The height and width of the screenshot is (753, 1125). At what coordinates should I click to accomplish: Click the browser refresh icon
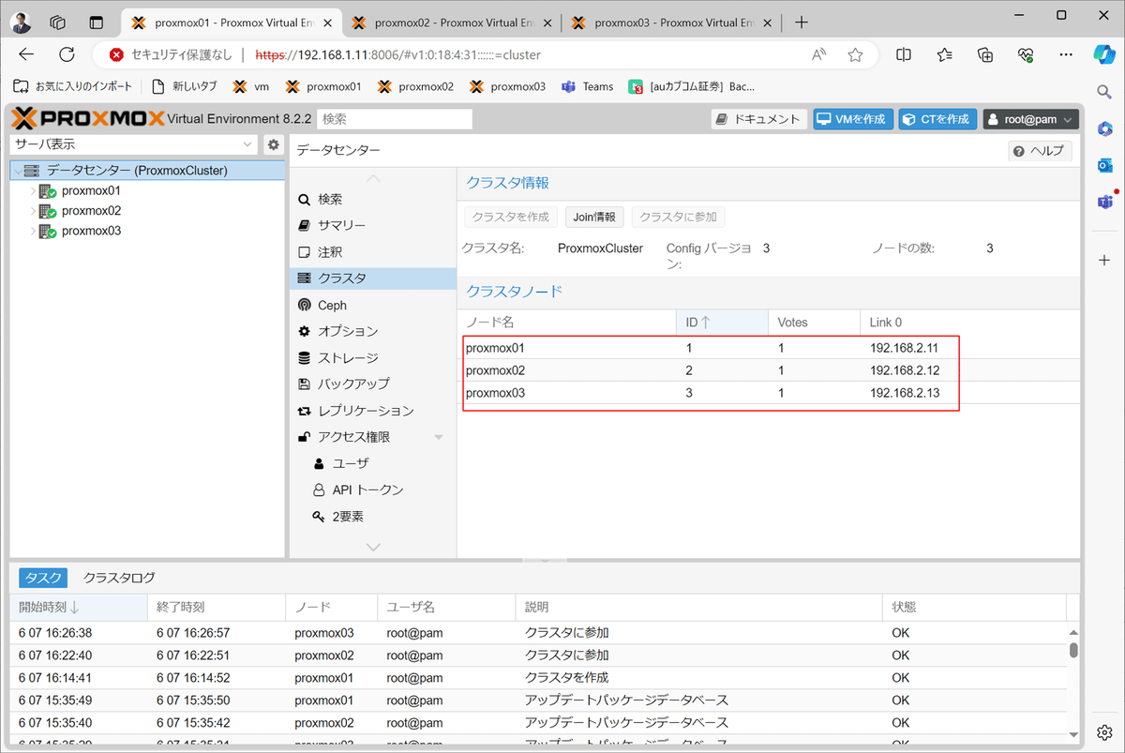coord(67,54)
